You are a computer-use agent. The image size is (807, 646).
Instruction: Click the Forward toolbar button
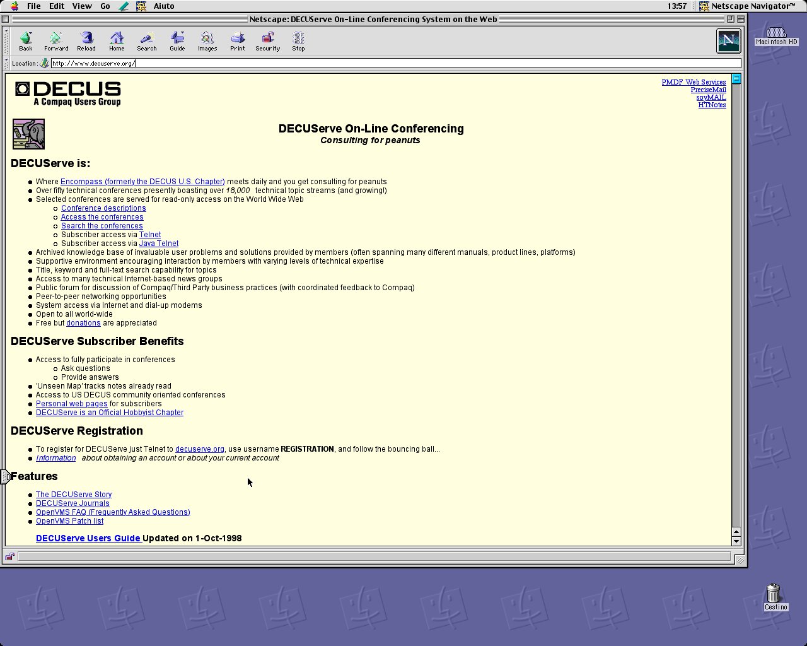(x=56, y=42)
